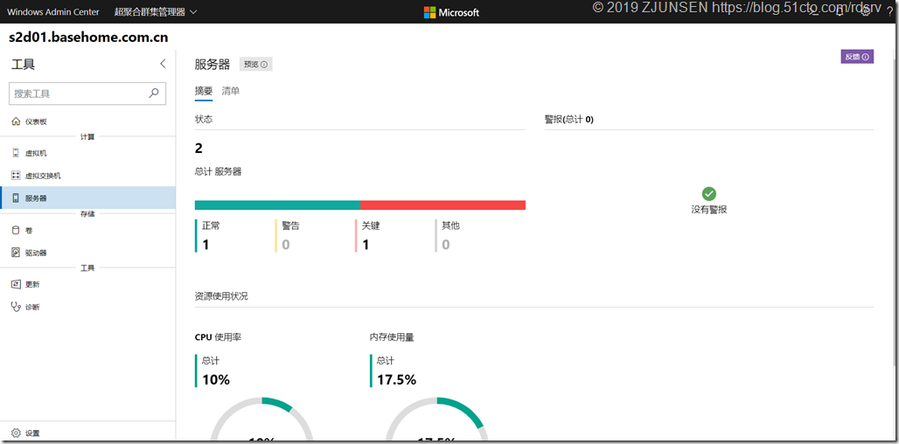Click the 服务器 page title

click(x=213, y=64)
